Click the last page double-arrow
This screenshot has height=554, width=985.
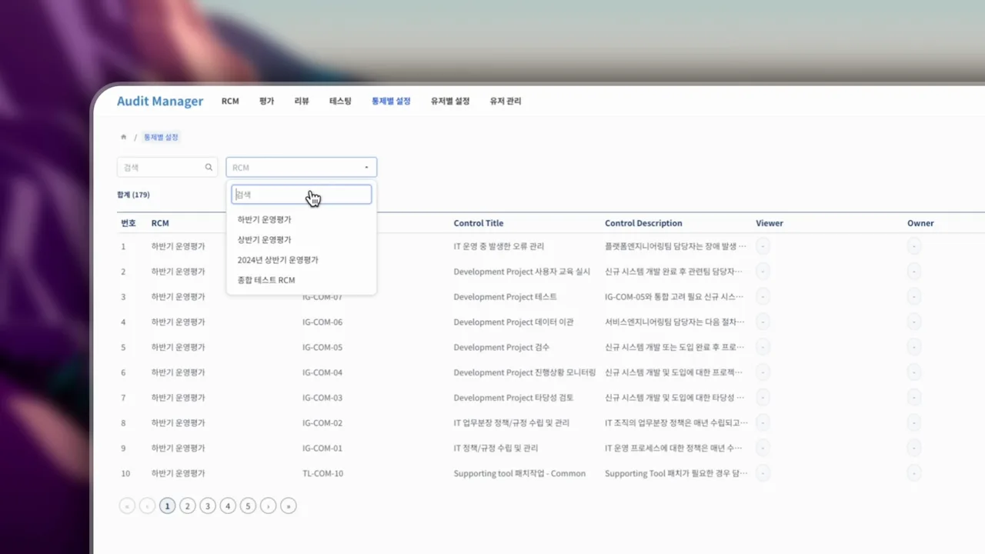288,506
